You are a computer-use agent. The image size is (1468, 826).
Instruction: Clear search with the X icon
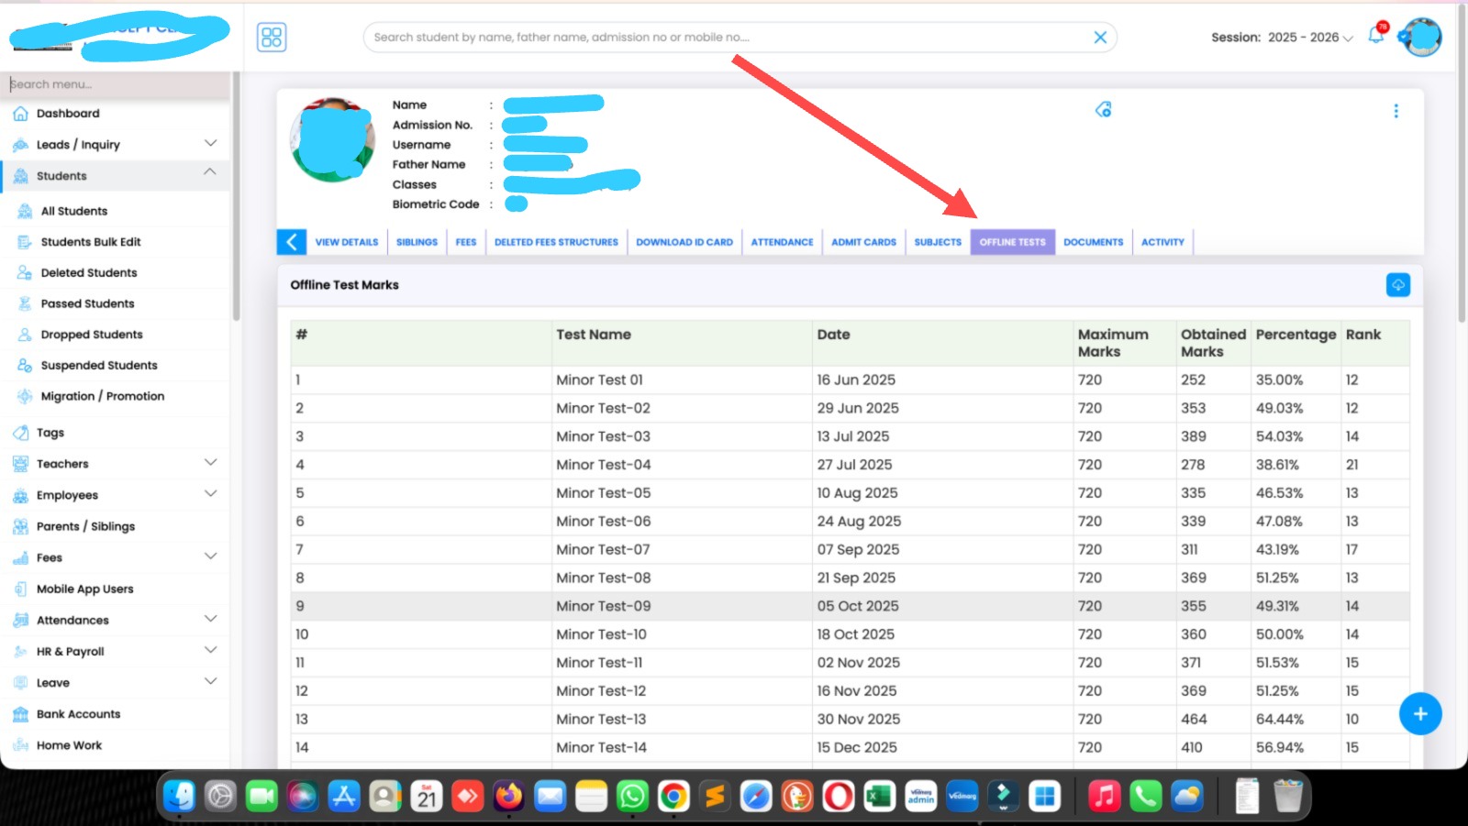(x=1100, y=38)
